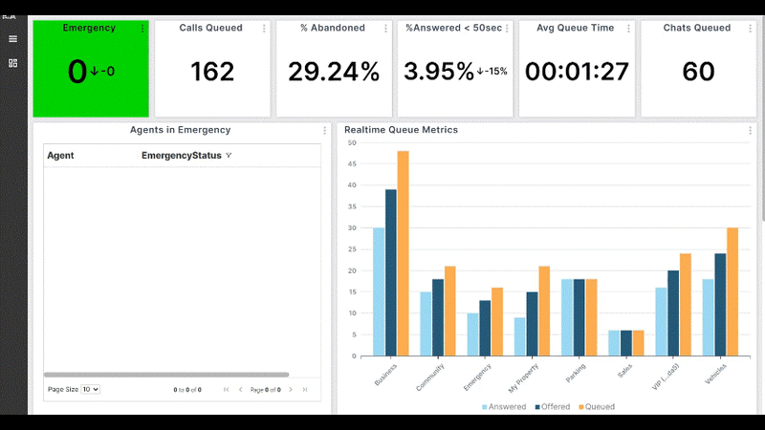Toggle the Answered series in chart legend

pos(504,407)
